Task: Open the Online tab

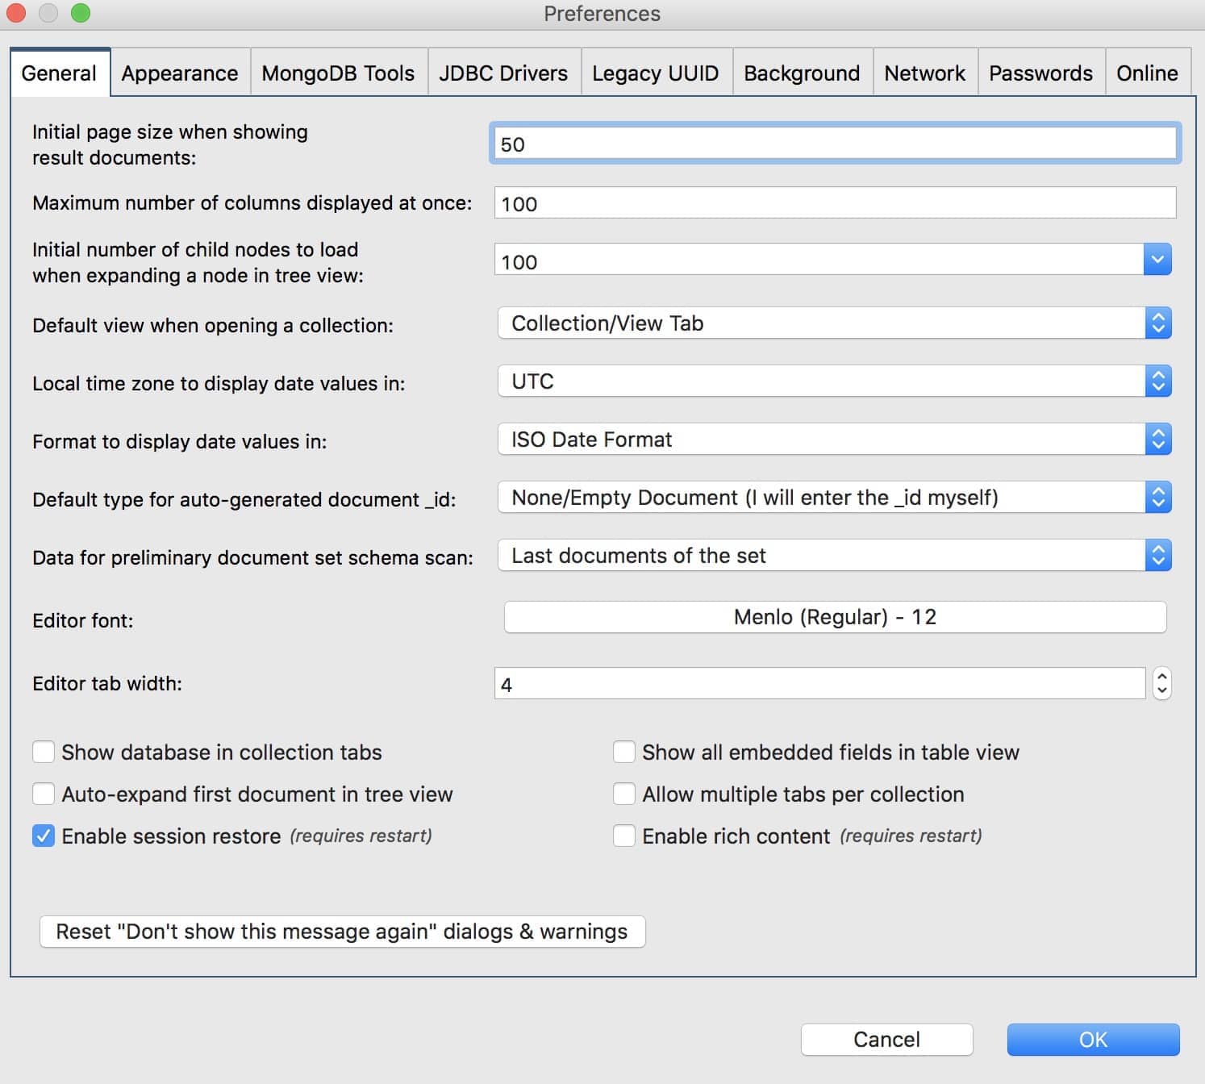Action: point(1147,73)
